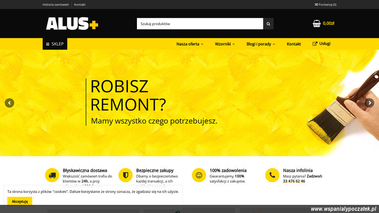This screenshot has height=213, width=379.
Task: Click the Robisz remont banner headline
Action: [128, 95]
